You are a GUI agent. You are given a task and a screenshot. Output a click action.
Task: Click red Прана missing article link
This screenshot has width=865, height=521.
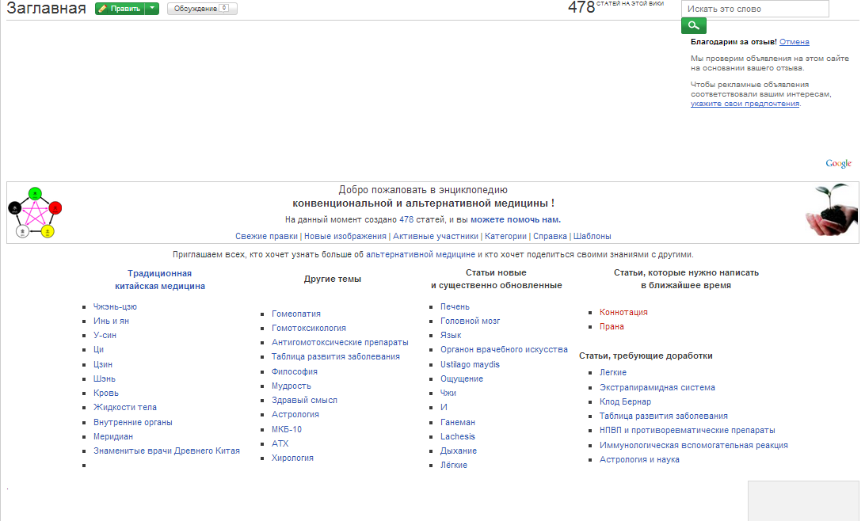point(612,326)
